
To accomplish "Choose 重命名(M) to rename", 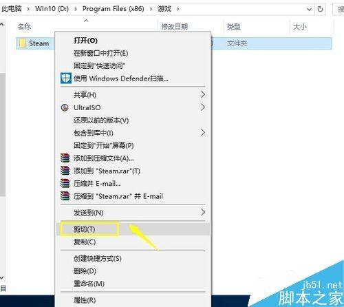I will (133, 284).
